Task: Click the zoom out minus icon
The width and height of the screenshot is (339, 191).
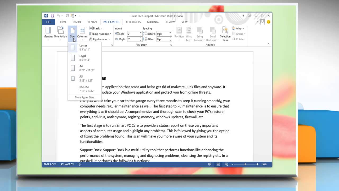Action: (x=232, y=164)
